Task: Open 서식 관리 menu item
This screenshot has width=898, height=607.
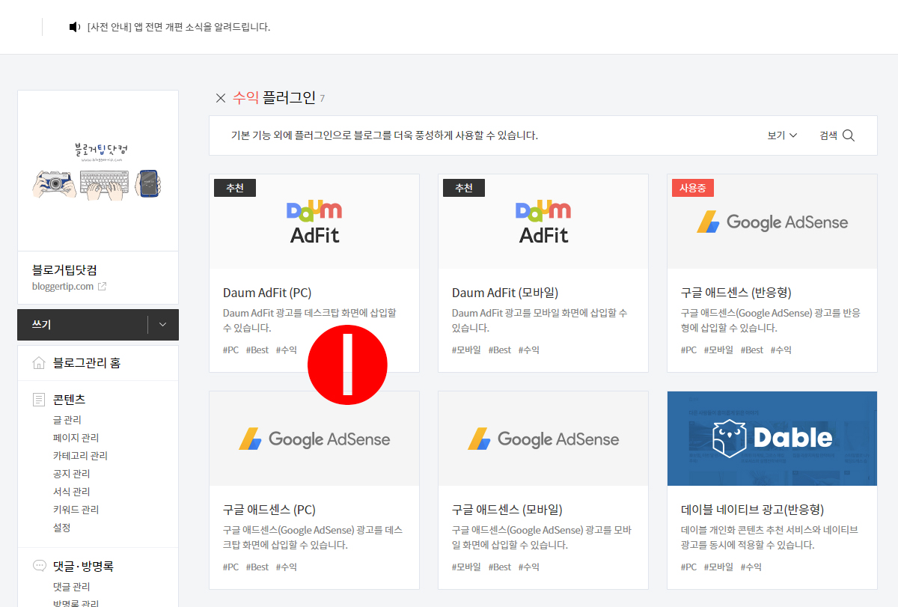Action: pos(72,492)
